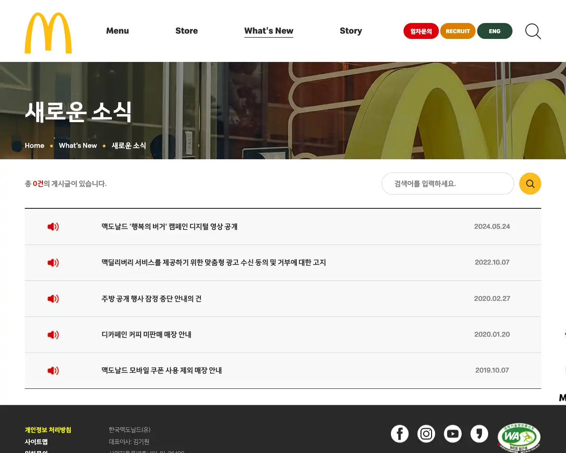566x453 pixels.
Task: Open McDonald's Instagram icon
Action: tap(426, 434)
